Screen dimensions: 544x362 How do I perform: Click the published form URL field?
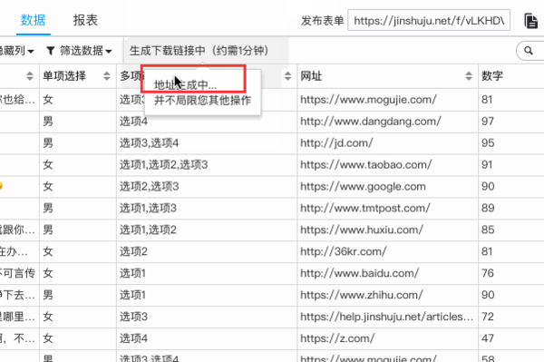tap(429, 21)
